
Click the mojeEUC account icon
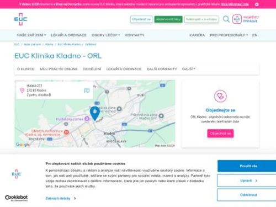[237, 19]
